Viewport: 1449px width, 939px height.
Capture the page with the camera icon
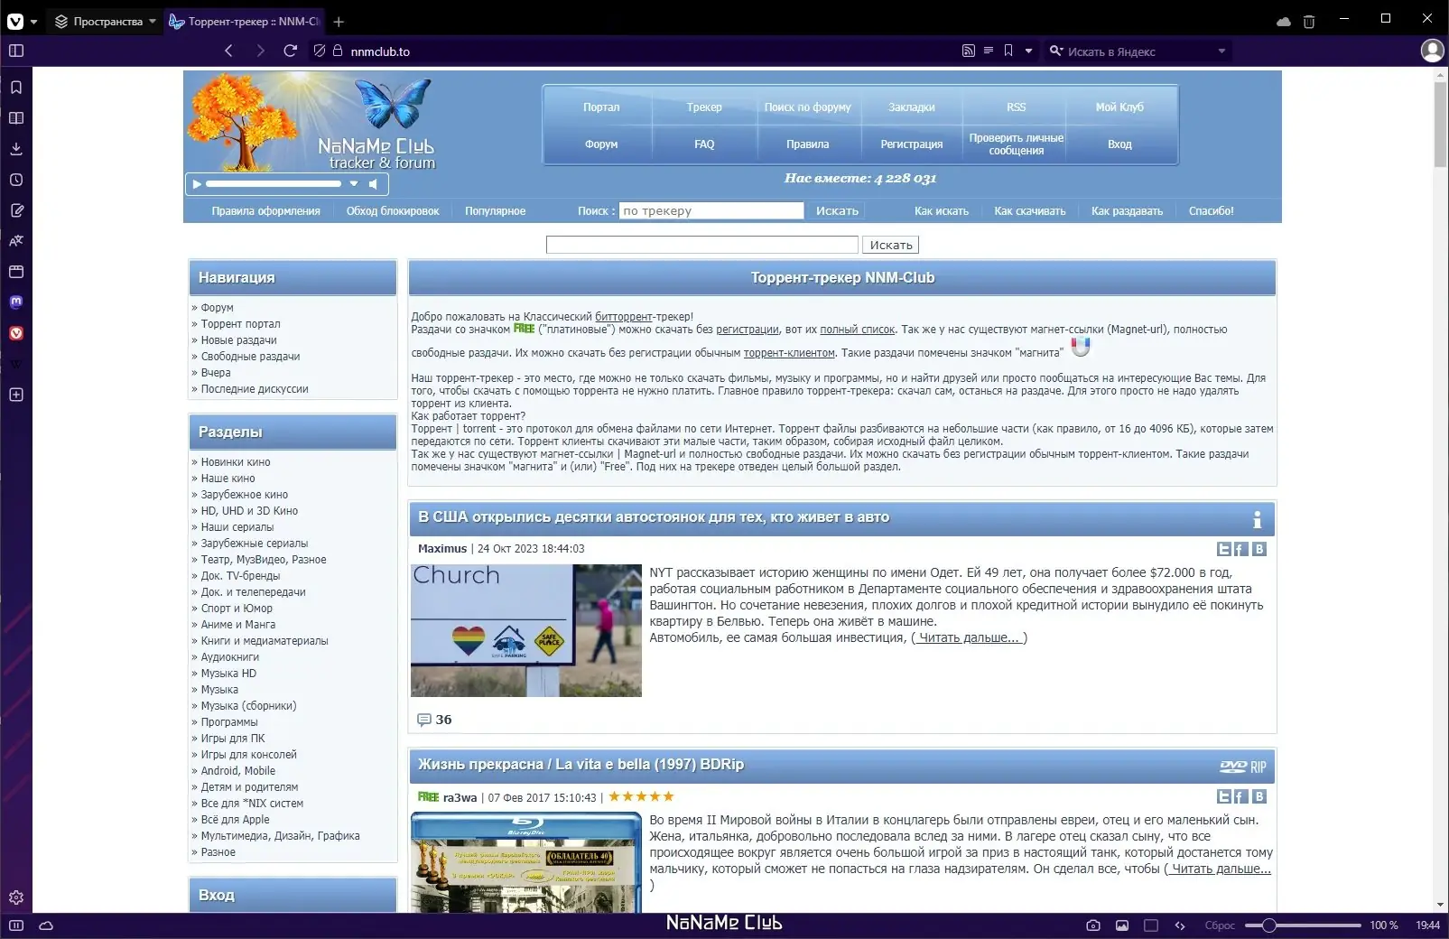(x=1093, y=925)
